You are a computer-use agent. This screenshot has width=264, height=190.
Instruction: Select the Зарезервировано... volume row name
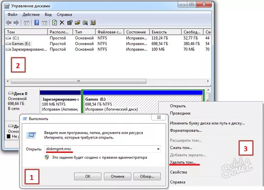(29, 50)
